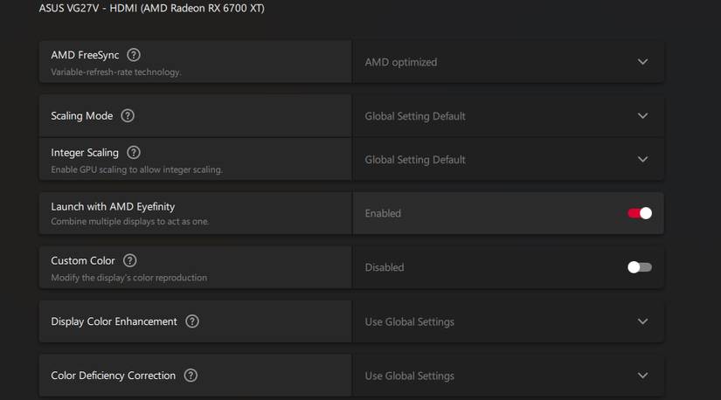Click the Scaling Mode Global Setting Default value
This screenshot has height=400, width=721.
pyautogui.click(x=415, y=116)
